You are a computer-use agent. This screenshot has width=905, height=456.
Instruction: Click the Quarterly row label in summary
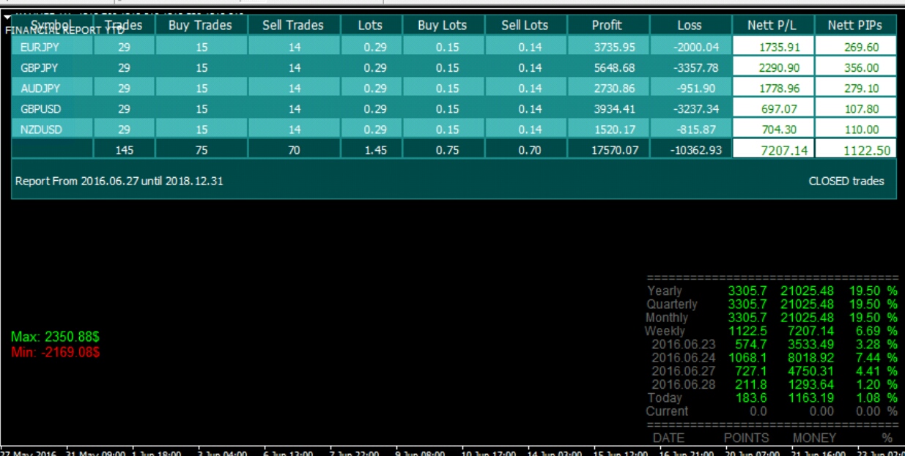pyautogui.click(x=672, y=304)
